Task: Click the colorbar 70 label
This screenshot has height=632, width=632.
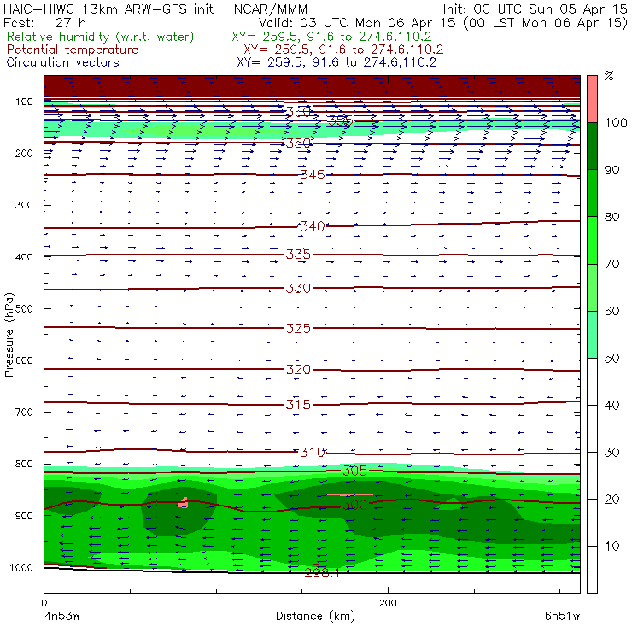Action: coord(612,264)
